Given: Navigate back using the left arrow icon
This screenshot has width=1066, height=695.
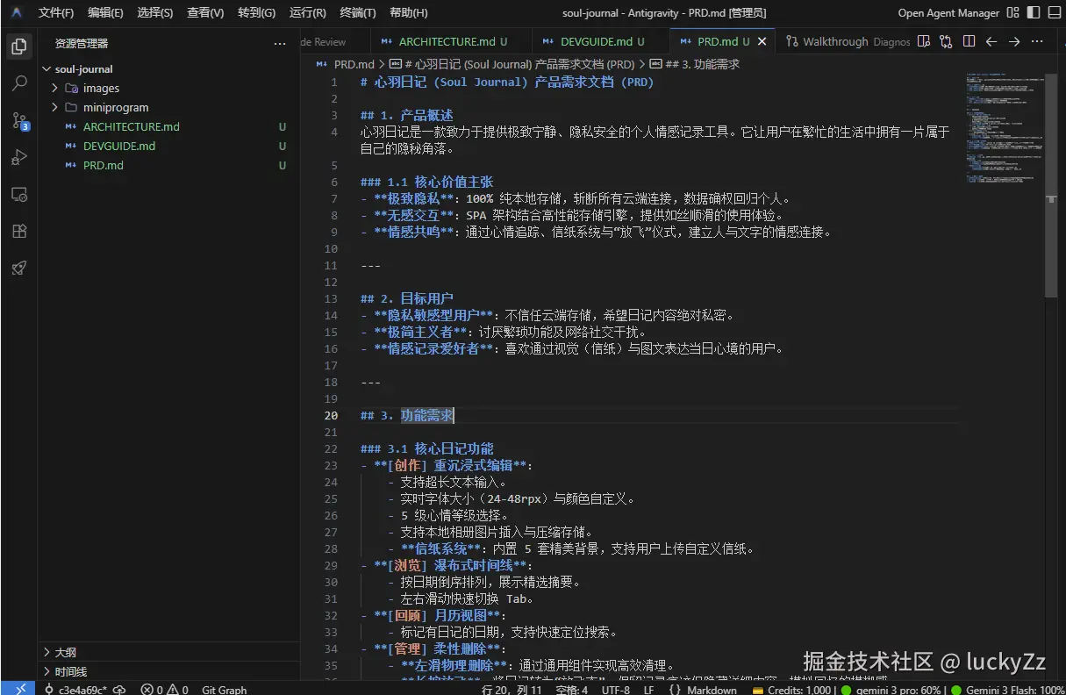Looking at the screenshot, I should click(990, 40).
